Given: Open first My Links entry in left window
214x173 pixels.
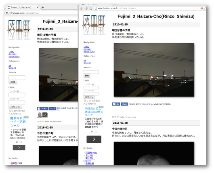Looking at the screenshot, I should (17, 163).
